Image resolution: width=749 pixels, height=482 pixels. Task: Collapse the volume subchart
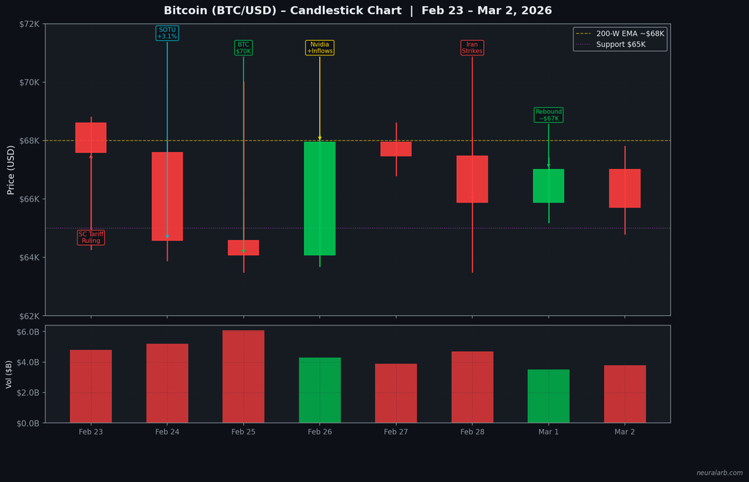357,374
